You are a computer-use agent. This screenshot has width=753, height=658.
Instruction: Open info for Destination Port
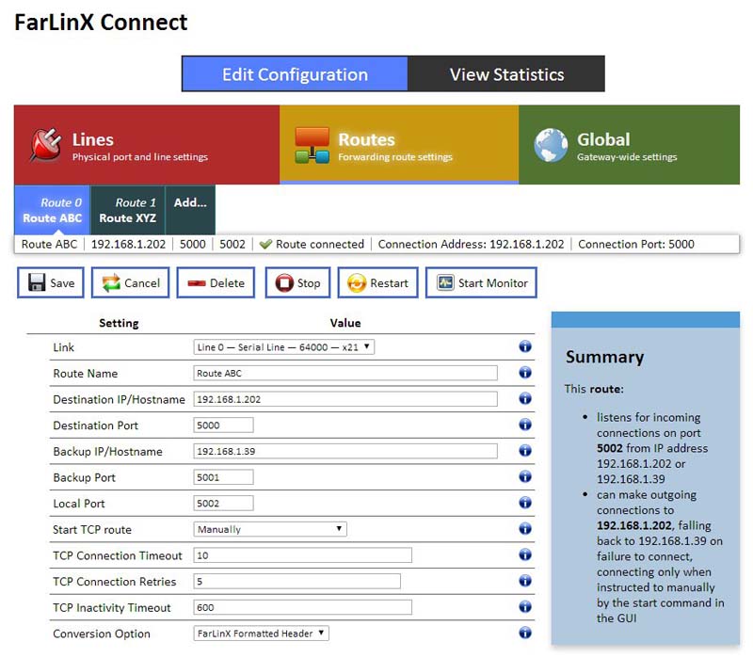[x=525, y=425]
